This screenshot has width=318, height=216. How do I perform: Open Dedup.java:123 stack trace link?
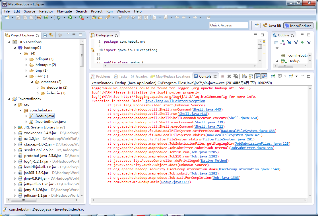175,182
